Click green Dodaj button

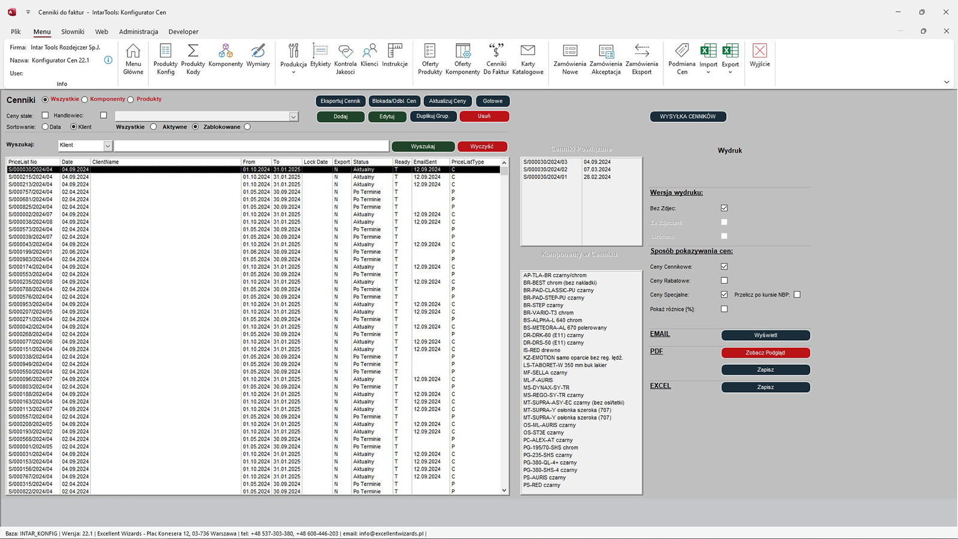(341, 116)
